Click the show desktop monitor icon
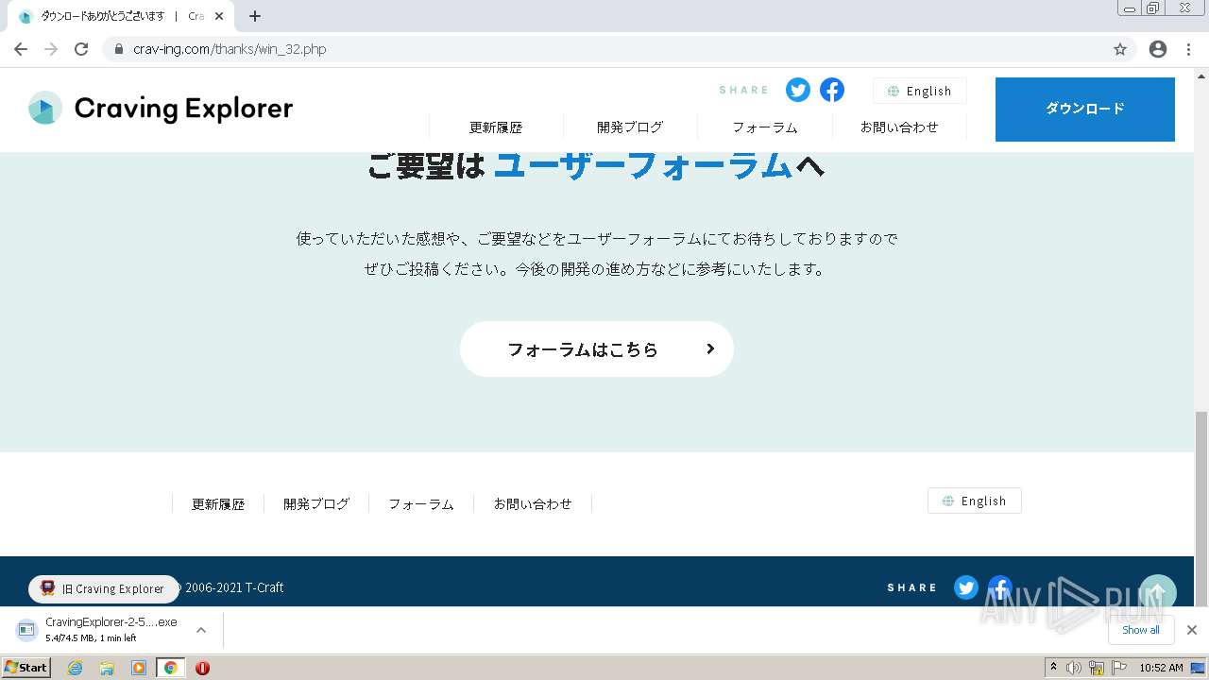The width and height of the screenshot is (1209, 680). (x=1199, y=668)
